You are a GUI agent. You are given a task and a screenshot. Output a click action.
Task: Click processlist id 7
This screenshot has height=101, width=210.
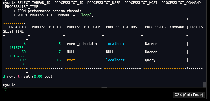60,52
